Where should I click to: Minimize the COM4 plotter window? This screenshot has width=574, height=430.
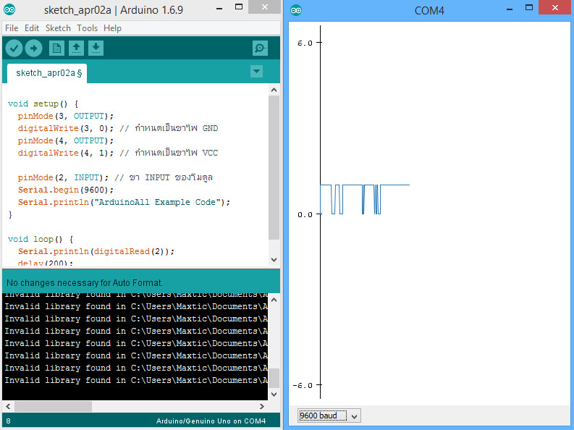pyautogui.click(x=509, y=9)
